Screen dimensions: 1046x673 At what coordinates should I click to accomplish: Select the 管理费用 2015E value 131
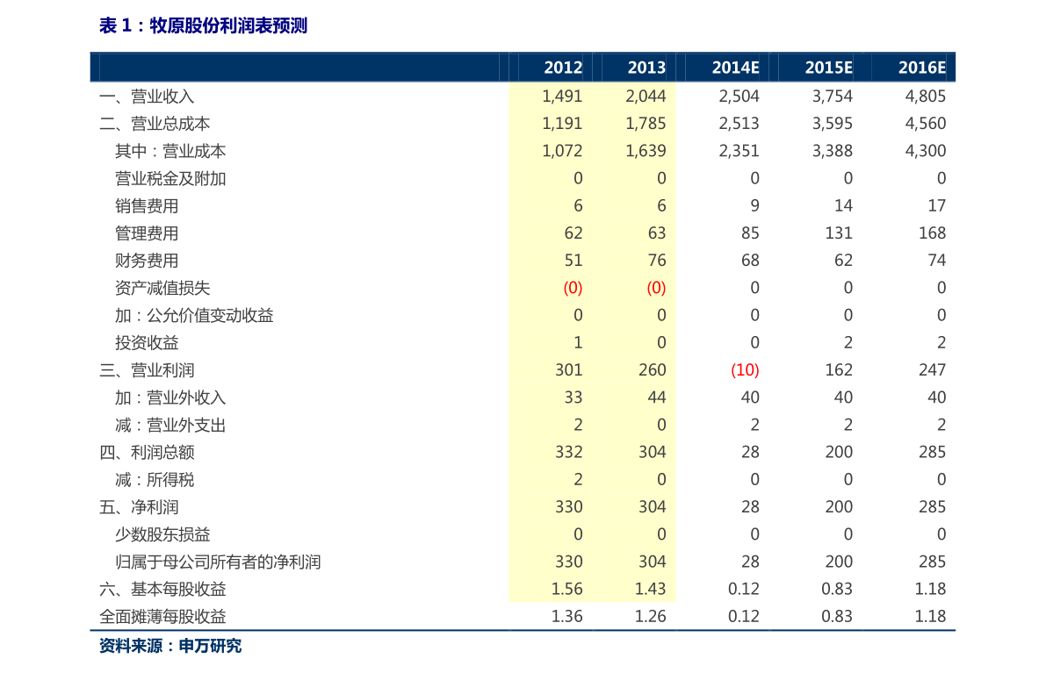839,233
